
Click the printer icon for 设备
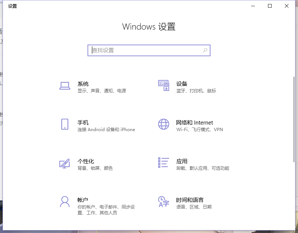(x=163, y=85)
